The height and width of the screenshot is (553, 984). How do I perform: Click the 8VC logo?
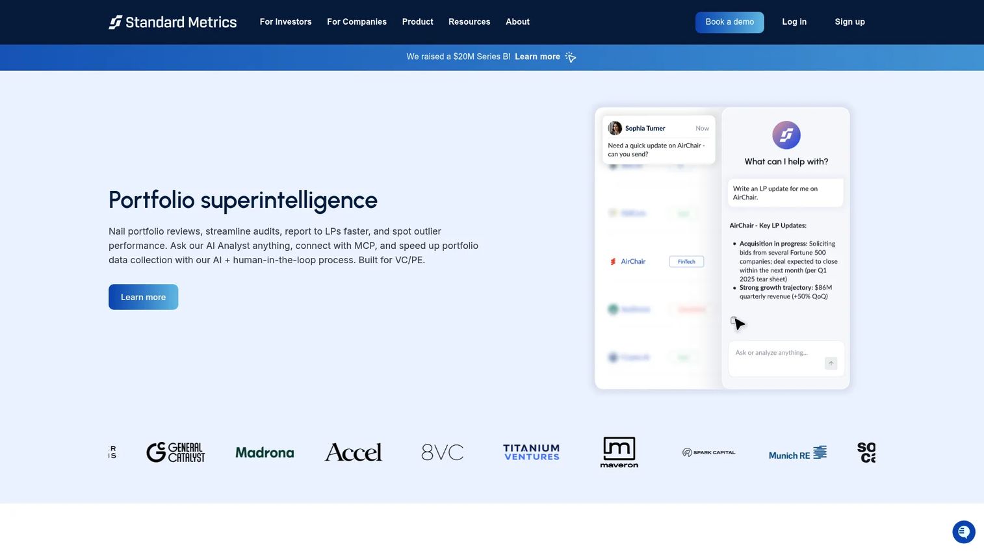pyautogui.click(x=443, y=452)
